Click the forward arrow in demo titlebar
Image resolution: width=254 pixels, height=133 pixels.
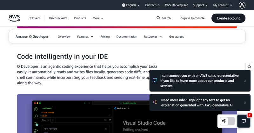[89, 103]
